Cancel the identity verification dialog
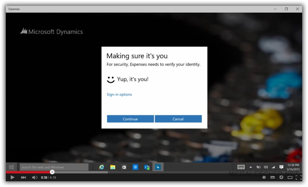The width and height of the screenshot is (308, 187). pos(178,119)
